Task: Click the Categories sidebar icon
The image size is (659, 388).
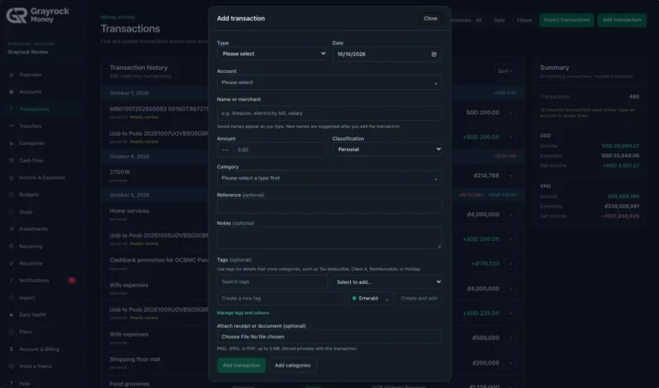Action: coord(11,143)
